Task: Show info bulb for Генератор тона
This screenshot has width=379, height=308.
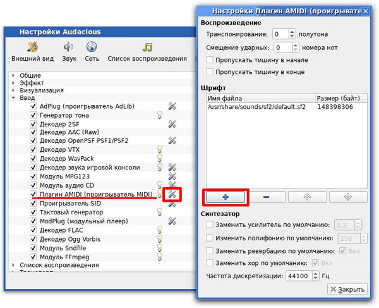Action: point(160,115)
